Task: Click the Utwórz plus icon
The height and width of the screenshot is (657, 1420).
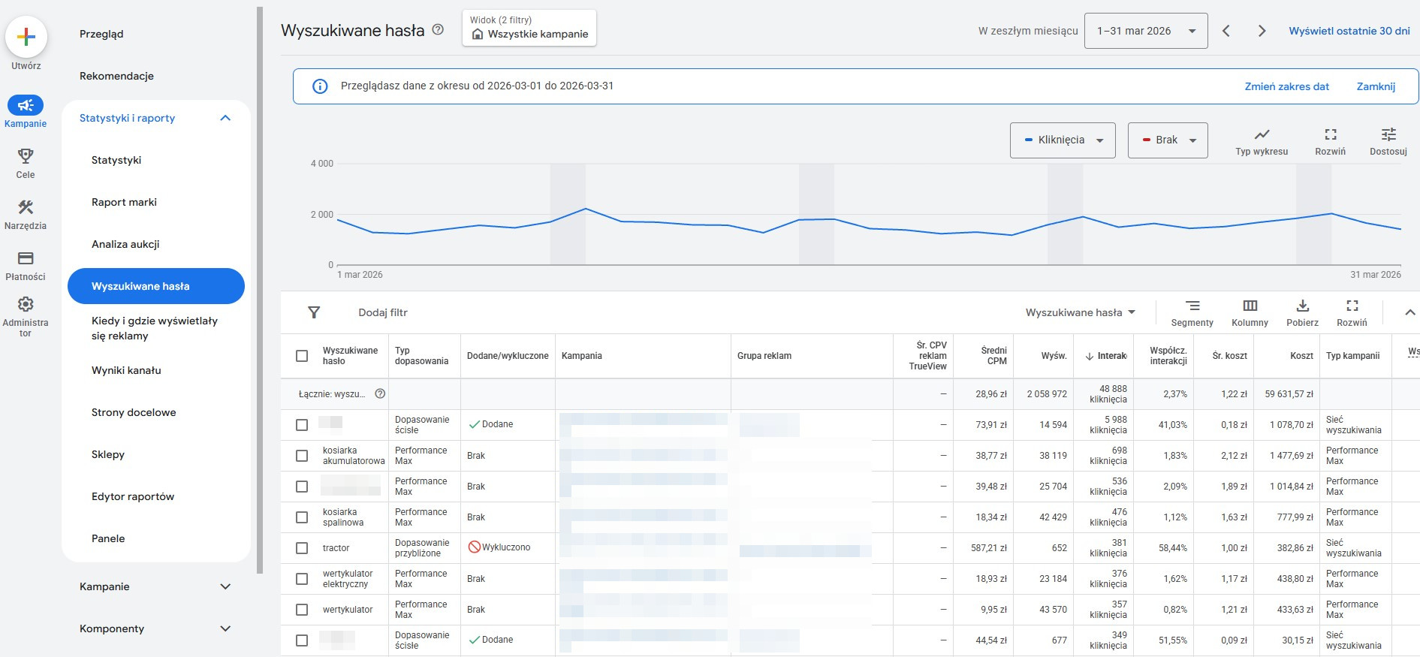Action: click(26, 37)
